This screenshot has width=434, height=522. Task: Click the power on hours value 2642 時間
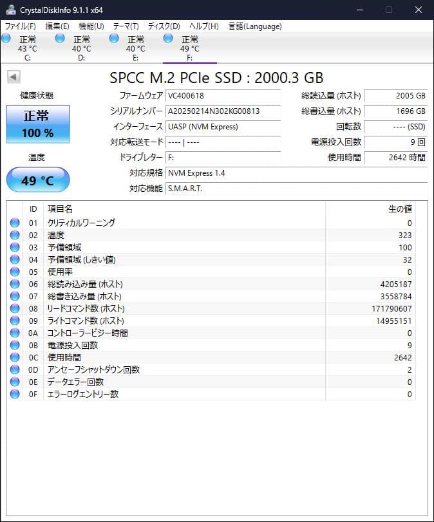tap(396, 158)
